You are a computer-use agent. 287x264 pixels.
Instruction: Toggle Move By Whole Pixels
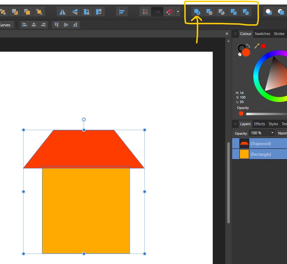click(x=157, y=12)
